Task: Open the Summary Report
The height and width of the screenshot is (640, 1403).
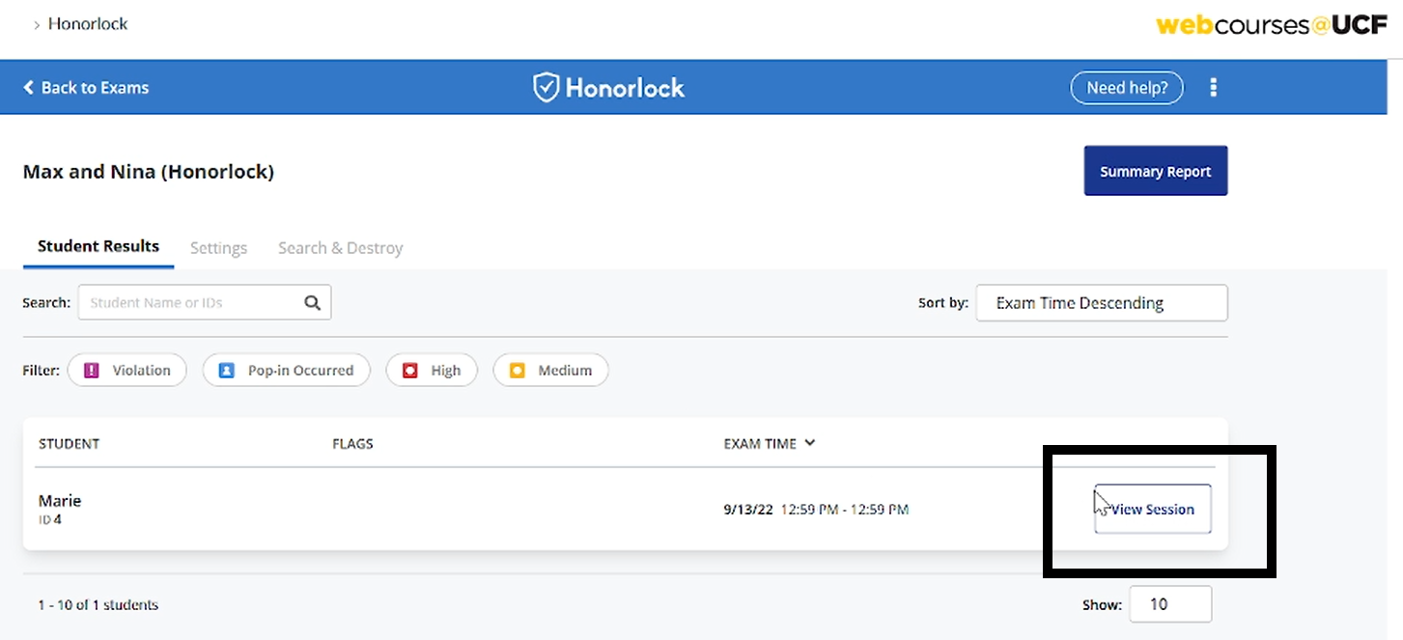Action: (1156, 171)
